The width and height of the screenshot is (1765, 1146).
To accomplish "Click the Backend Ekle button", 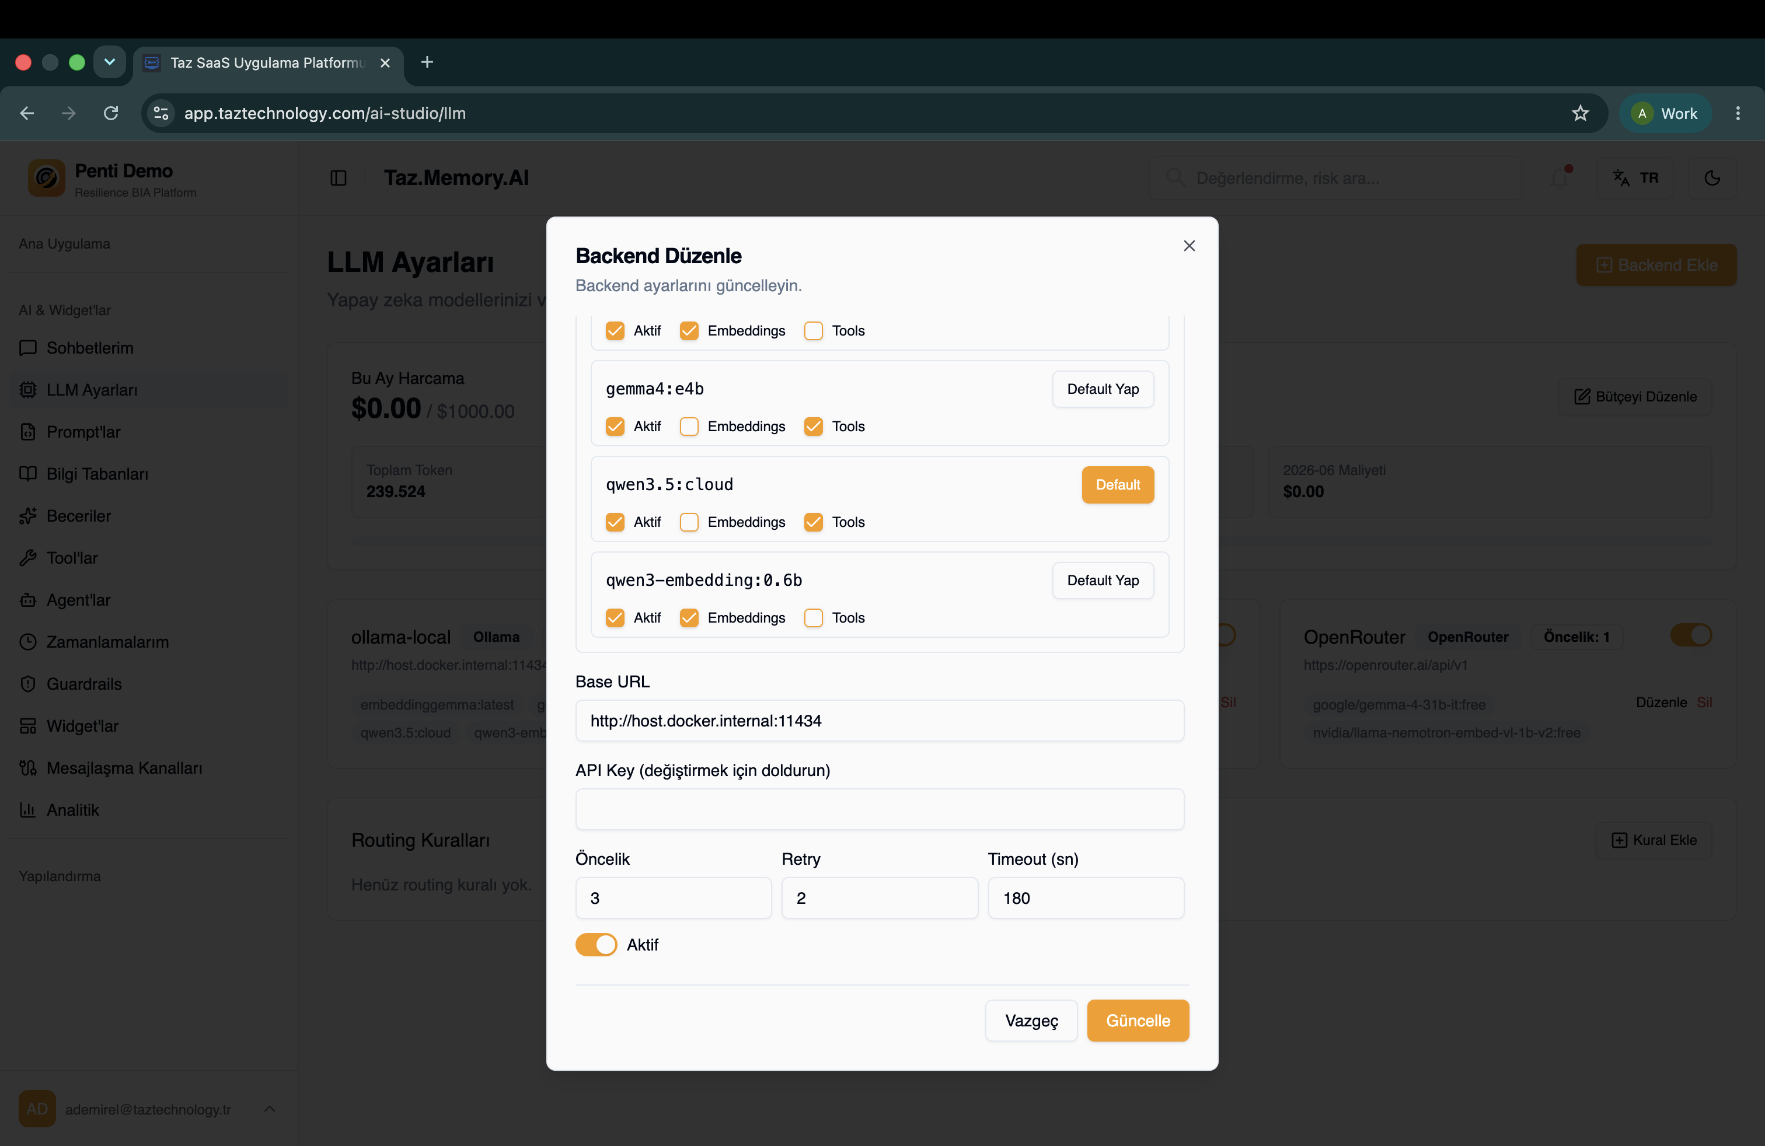I will point(1656,265).
